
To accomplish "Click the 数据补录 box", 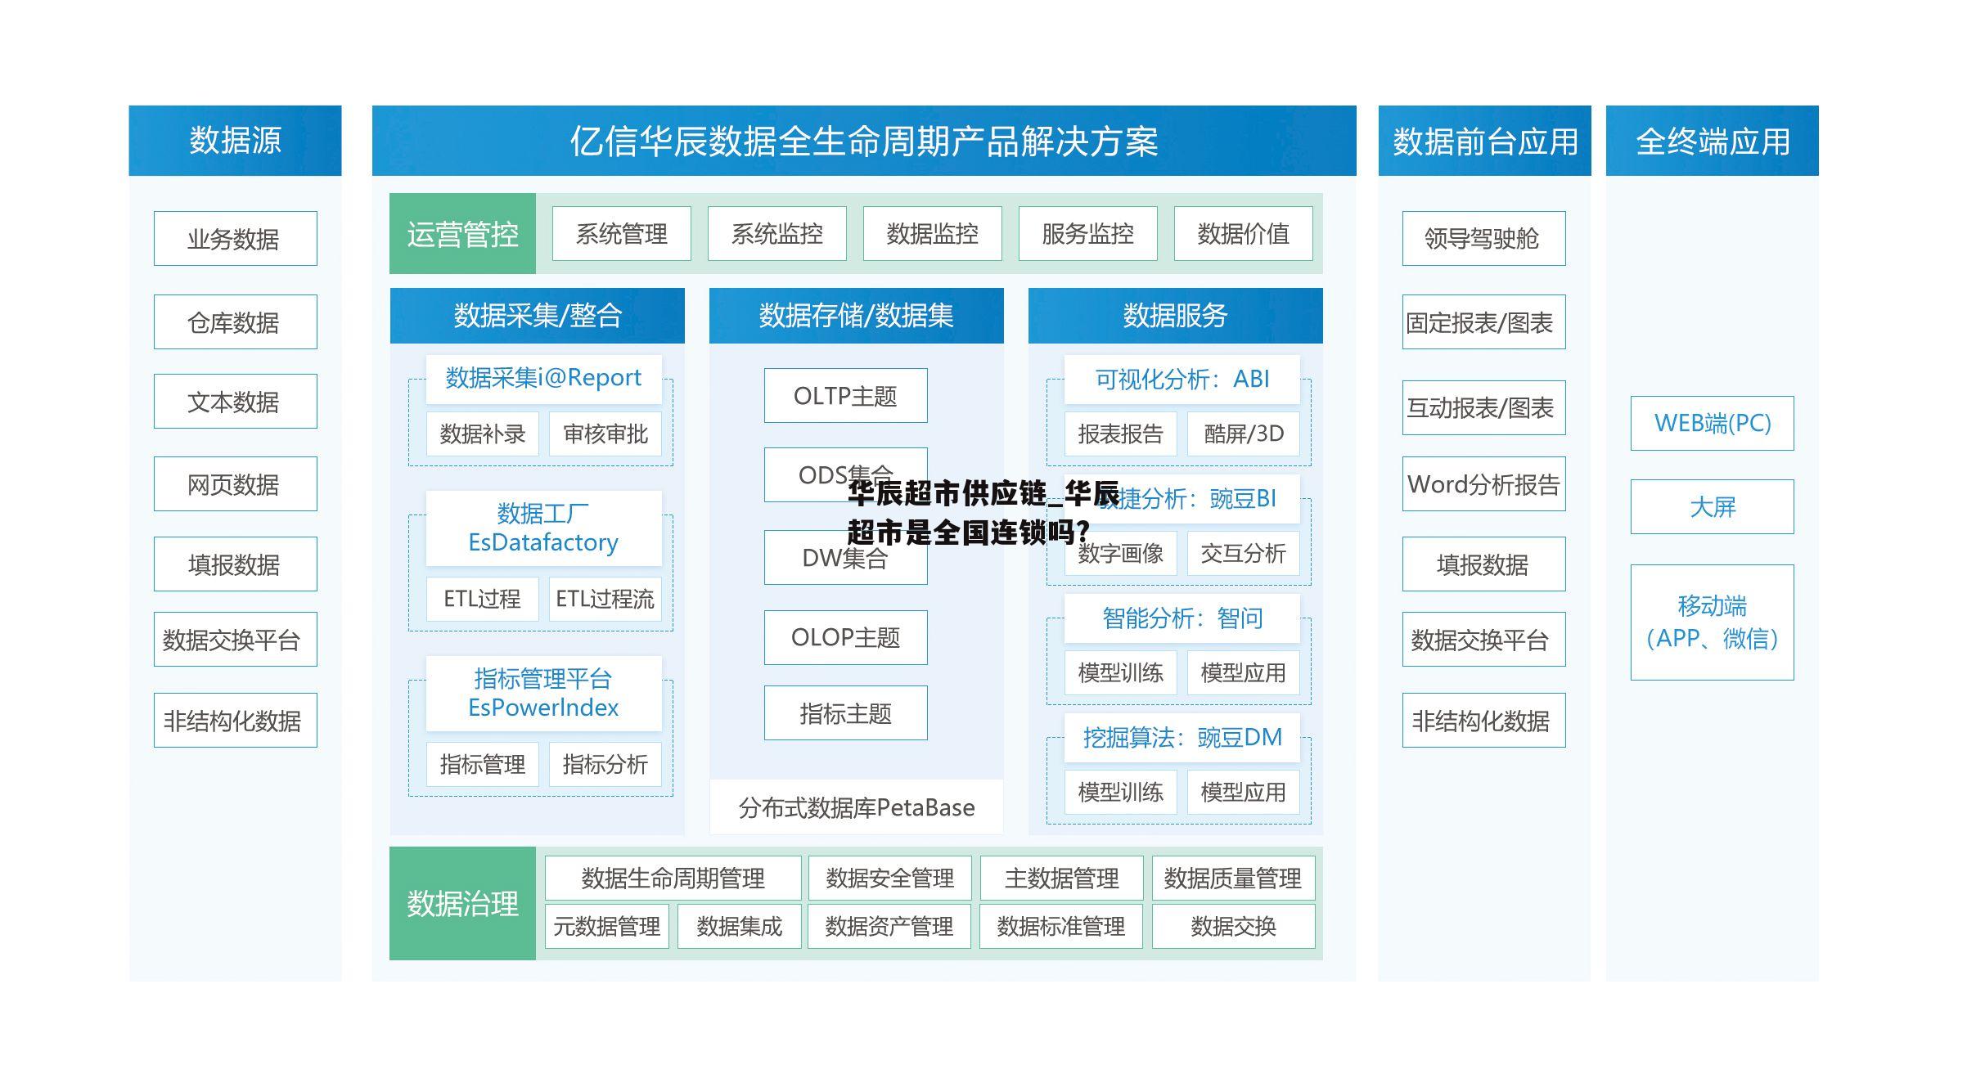I will click(483, 434).
